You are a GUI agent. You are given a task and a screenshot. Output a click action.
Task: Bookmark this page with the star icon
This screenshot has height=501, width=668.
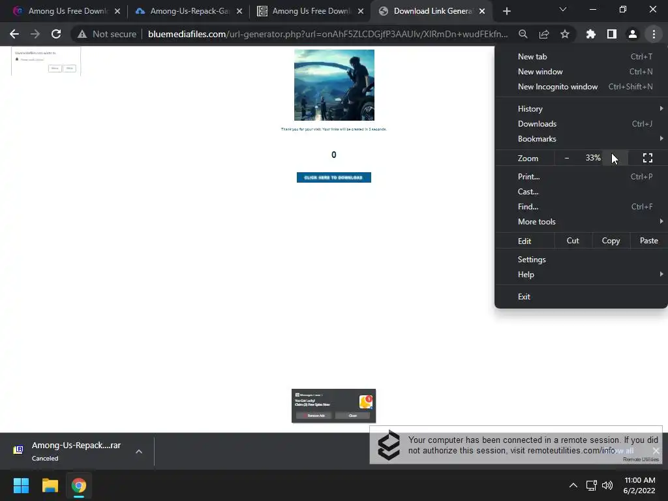coord(564,34)
